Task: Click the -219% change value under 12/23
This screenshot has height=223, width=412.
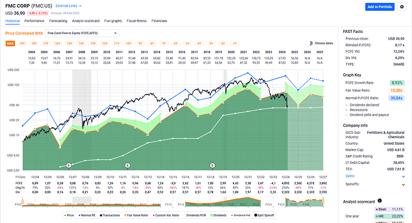Action: coord(273,188)
